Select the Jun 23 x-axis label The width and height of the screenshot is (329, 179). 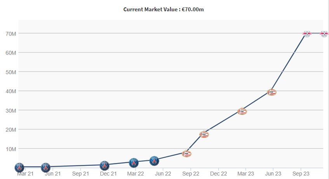(273, 174)
